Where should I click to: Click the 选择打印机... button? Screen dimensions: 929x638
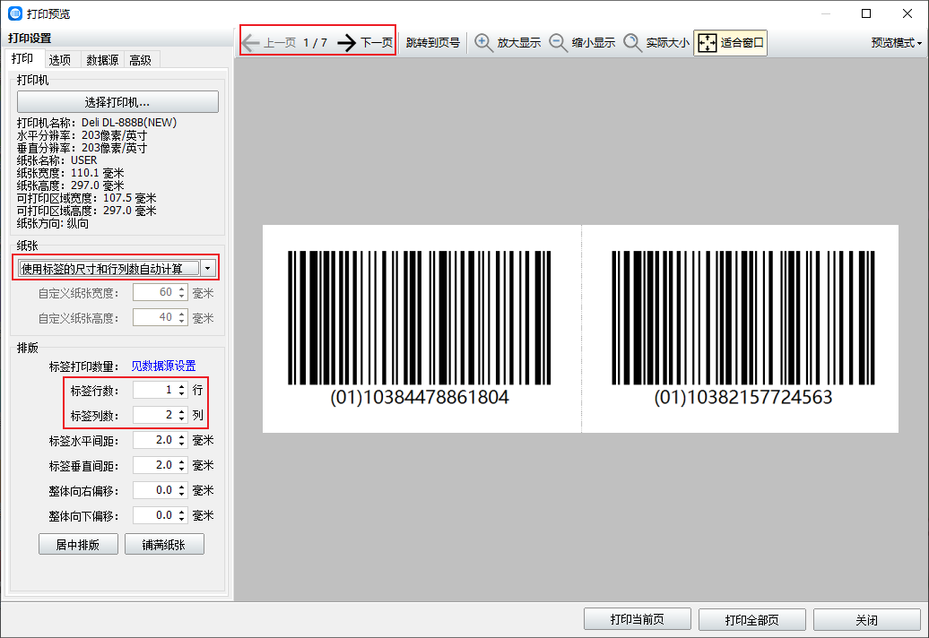tap(117, 102)
